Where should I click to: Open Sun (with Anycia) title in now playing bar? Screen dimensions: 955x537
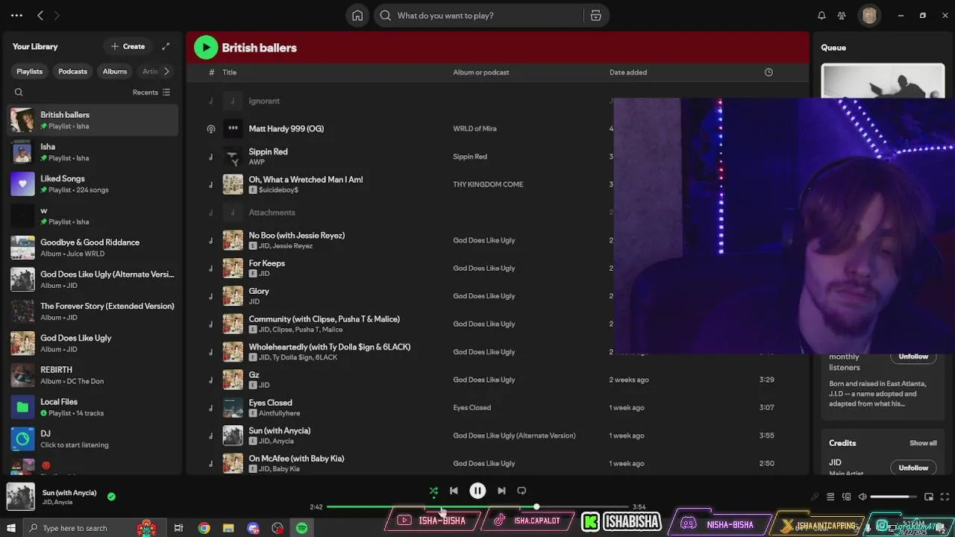69,493
